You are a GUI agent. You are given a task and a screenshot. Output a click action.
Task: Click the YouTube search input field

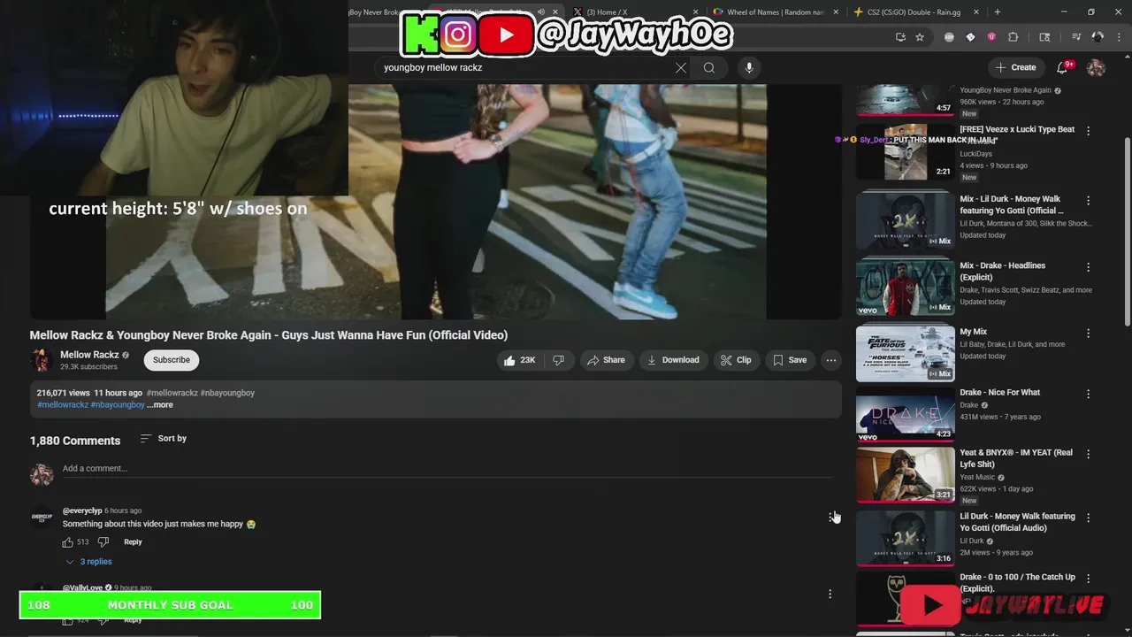526,67
